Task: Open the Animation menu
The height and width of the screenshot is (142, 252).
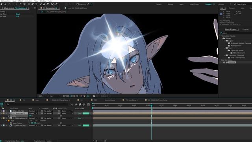Action: pyautogui.click(x=28, y=1)
